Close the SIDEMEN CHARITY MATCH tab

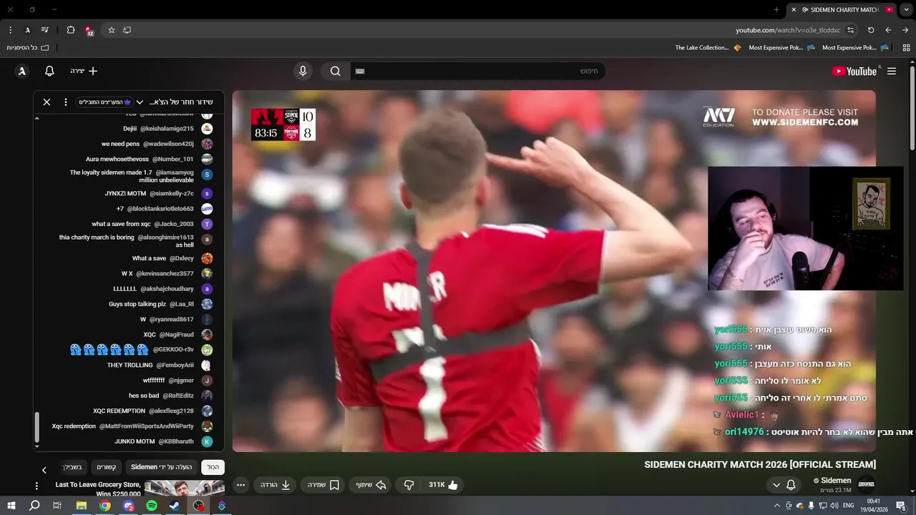click(x=793, y=9)
